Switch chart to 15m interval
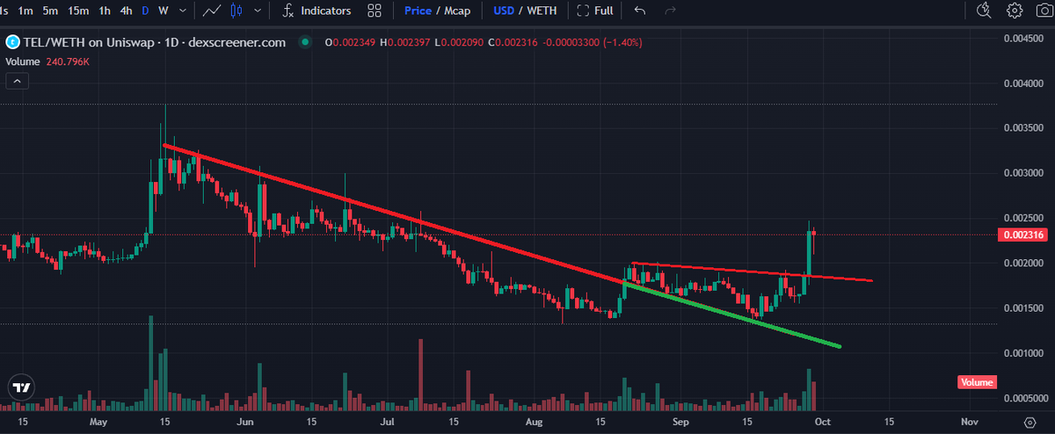The width and height of the screenshot is (1055, 434). tap(78, 11)
